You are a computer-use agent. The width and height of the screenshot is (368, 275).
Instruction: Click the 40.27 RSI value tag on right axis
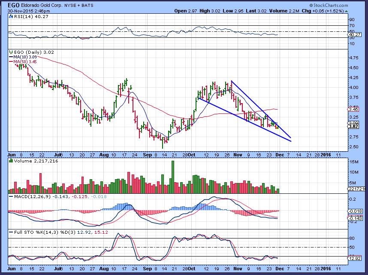355,34
